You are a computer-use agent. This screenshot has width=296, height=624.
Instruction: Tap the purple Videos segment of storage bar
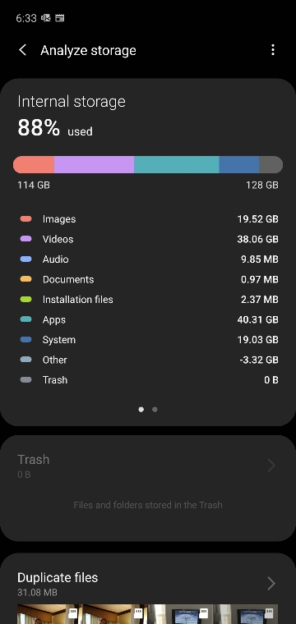(x=94, y=165)
